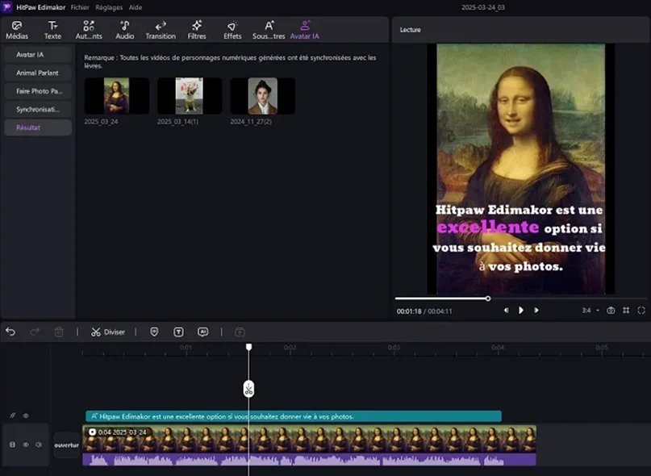The height and width of the screenshot is (476, 651).
Task: Expand the Synchronisati... sidebar section
Action: pos(36,108)
